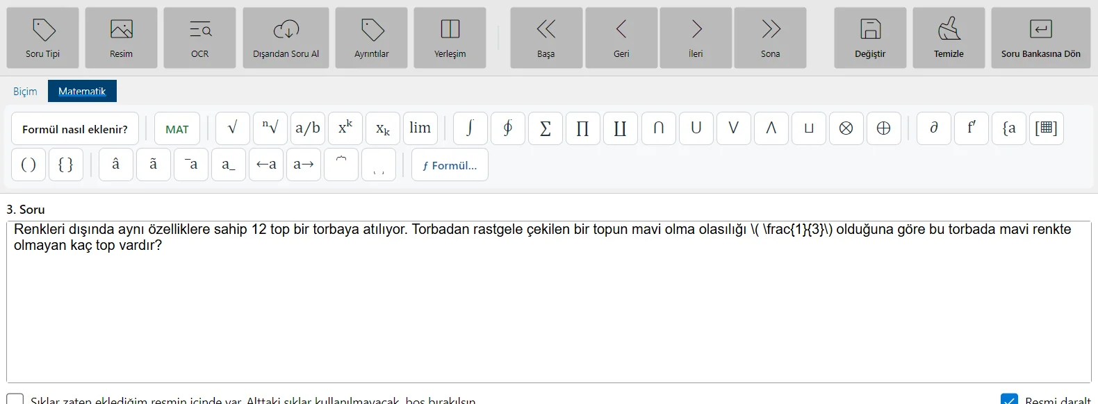Tick the Şıklar zaten eklediğim resmin checkbox
This screenshot has width=1098, height=404.
(x=15, y=400)
